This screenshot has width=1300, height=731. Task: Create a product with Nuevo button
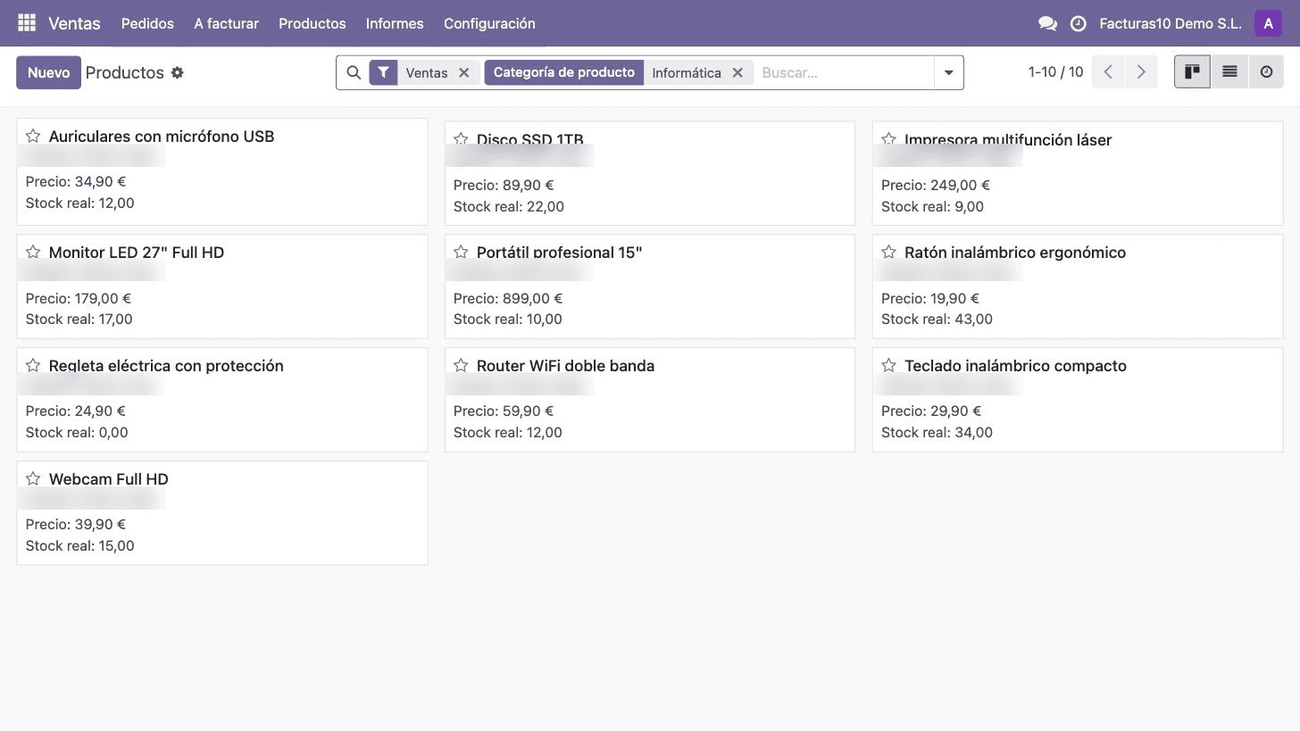click(48, 72)
